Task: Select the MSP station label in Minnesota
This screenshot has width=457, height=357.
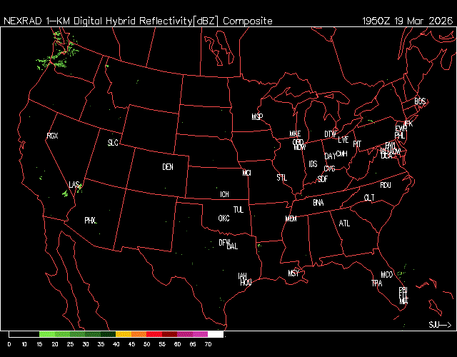Action: pyautogui.click(x=257, y=116)
